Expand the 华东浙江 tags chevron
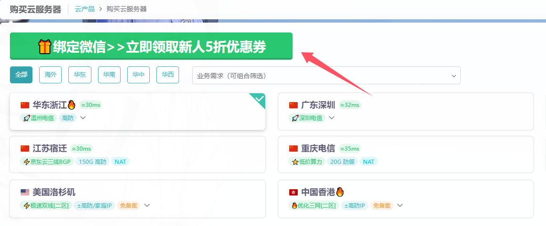The width and height of the screenshot is (546, 226). coord(82,118)
